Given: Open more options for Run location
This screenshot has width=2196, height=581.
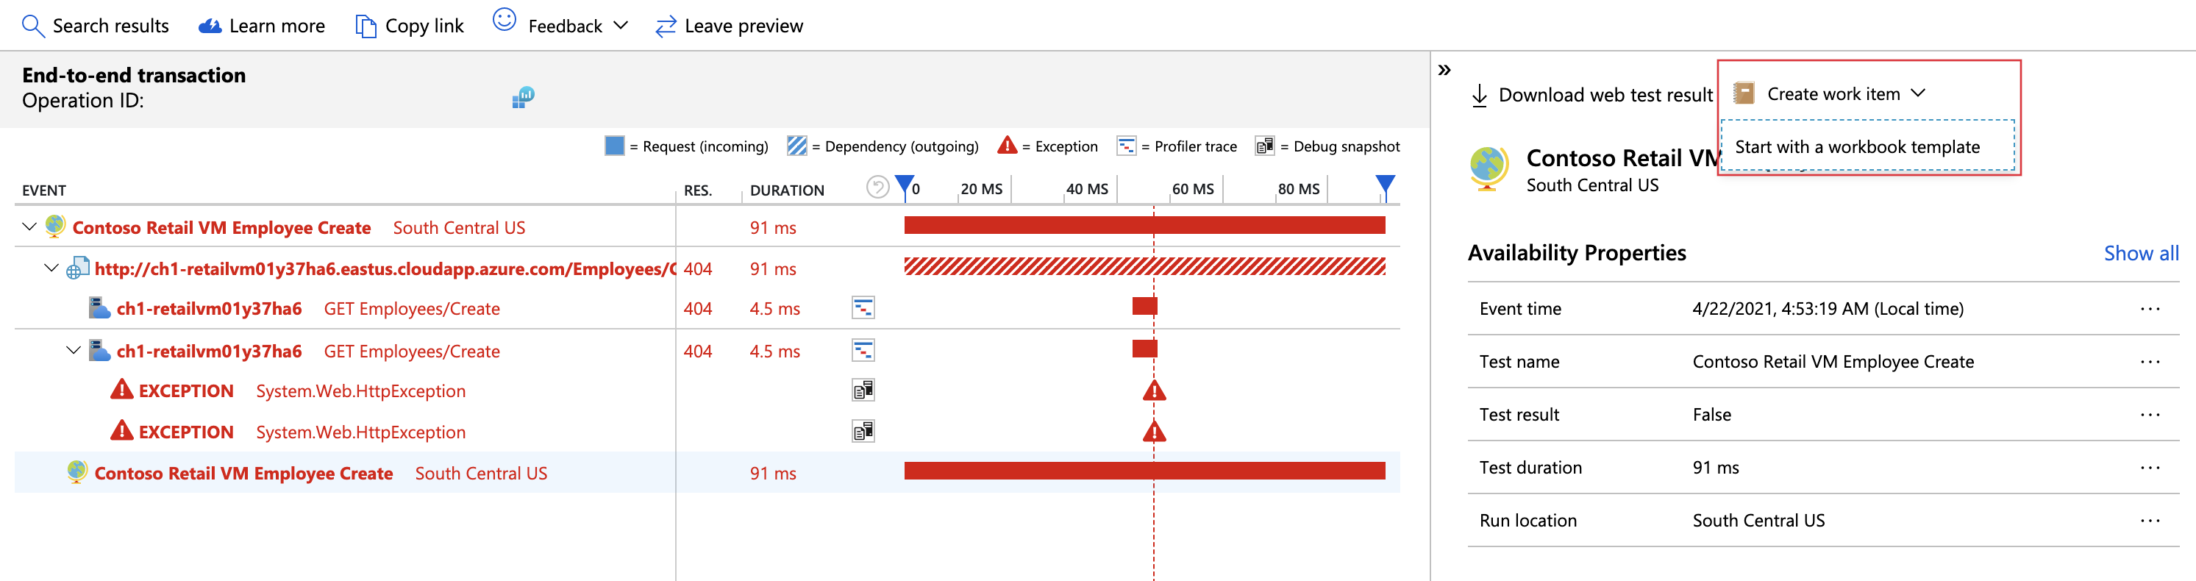Looking at the screenshot, I should point(2150,521).
